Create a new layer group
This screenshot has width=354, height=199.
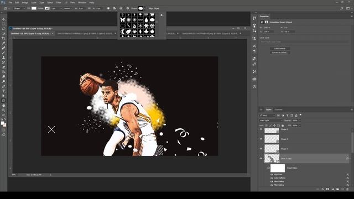[337, 189]
